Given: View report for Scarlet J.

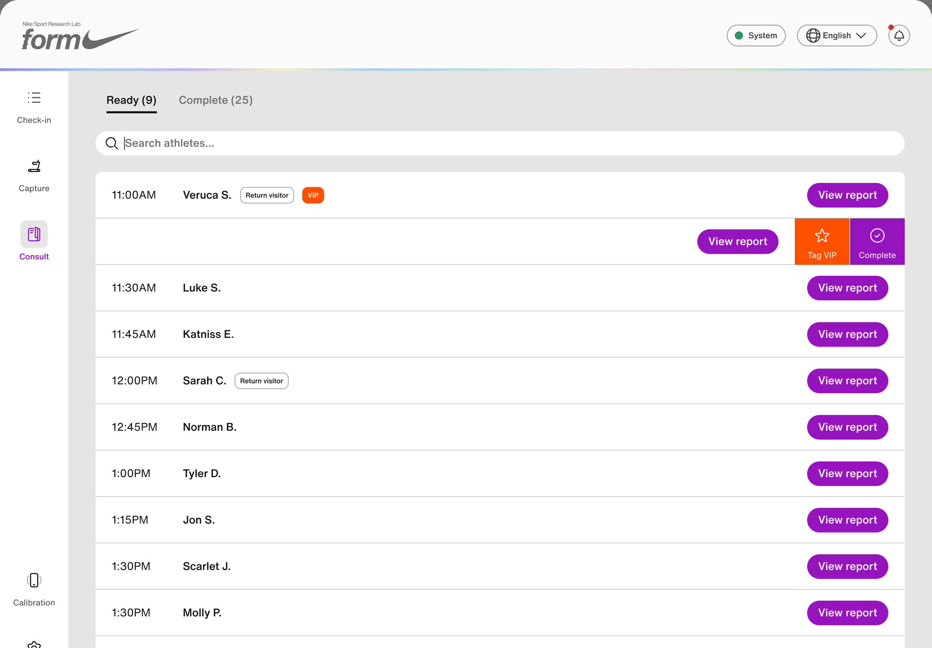Looking at the screenshot, I should point(847,566).
